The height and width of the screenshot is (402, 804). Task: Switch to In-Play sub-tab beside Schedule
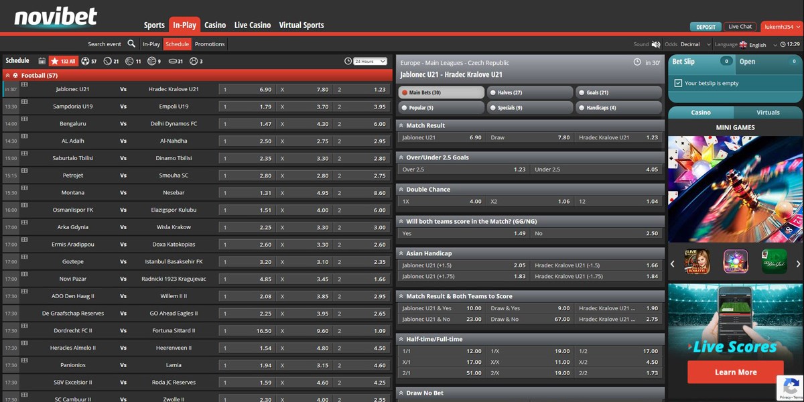(151, 44)
